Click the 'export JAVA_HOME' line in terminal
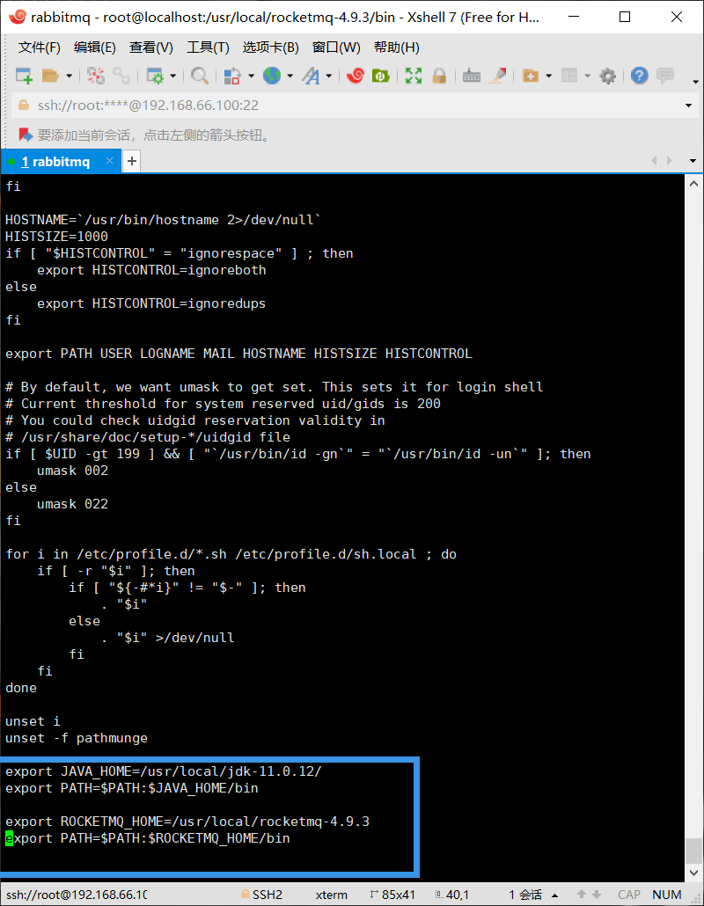The height and width of the screenshot is (906, 704). pyautogui.click(x=164, y=771)
